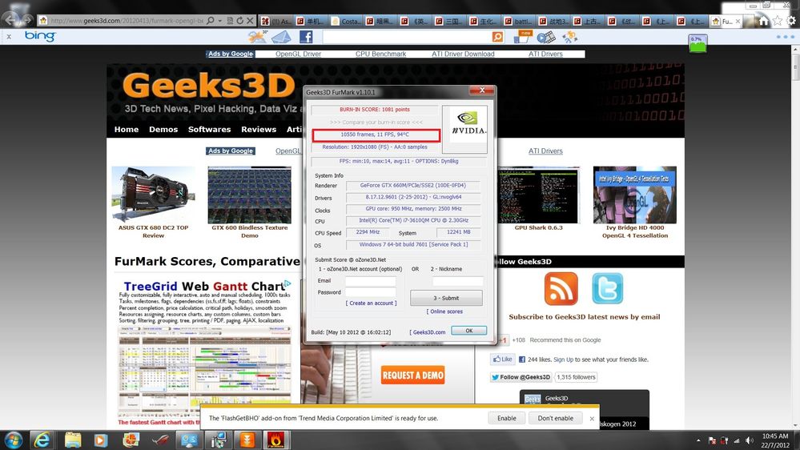Focus the Email input field
The width and height of the screenshot is (800, 450).
coord(371,280)
